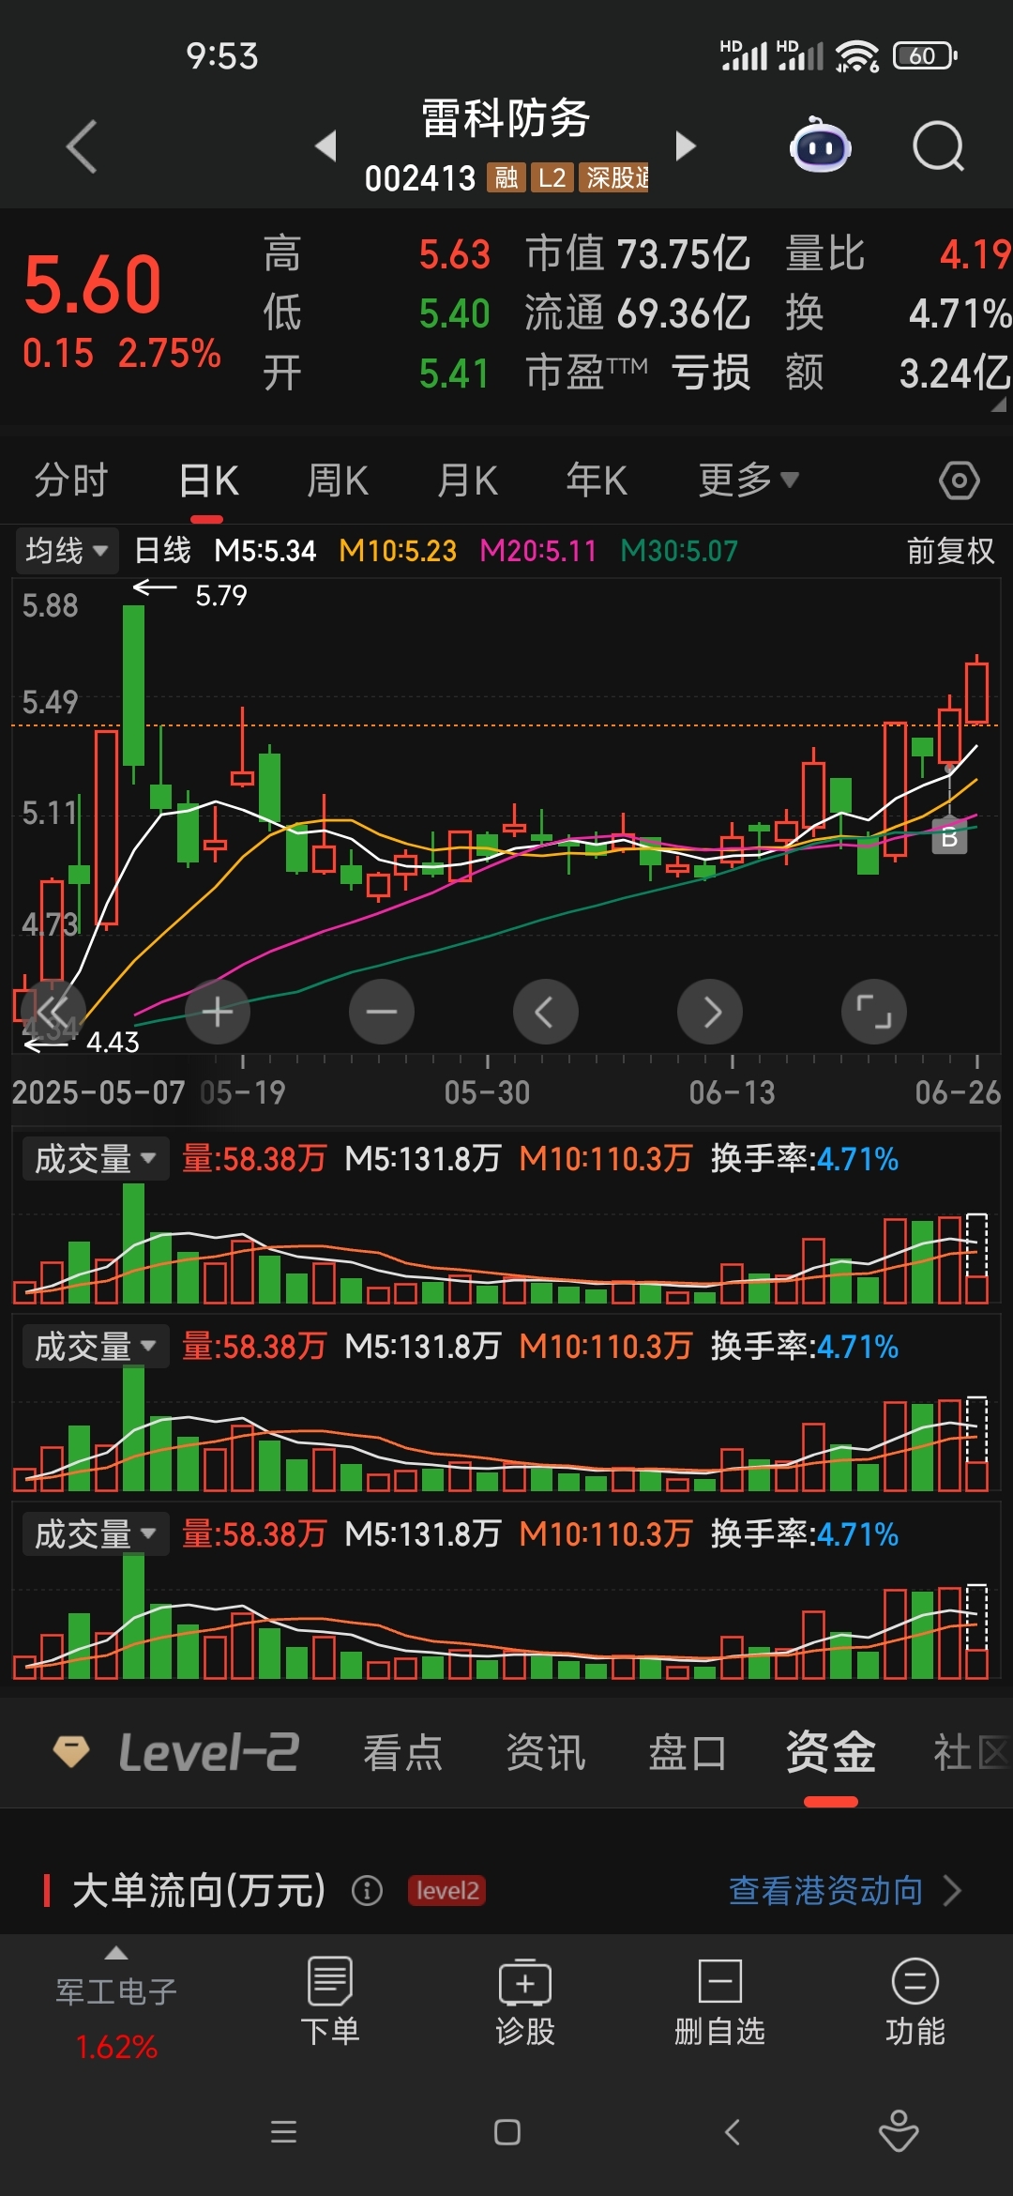Tap the current price 5.60
Screen dimensions: 1013x2196
pyautogui.click(x=93, y=285)
